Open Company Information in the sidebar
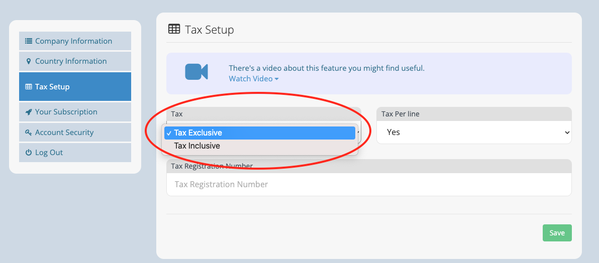The height and width of the screenshot is (263, 599). click(75, 41)
